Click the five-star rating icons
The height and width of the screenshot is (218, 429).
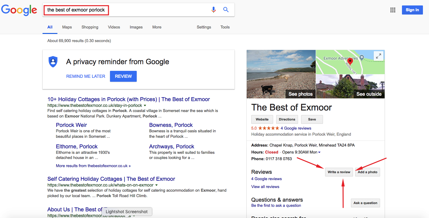[x=269, y=128]
